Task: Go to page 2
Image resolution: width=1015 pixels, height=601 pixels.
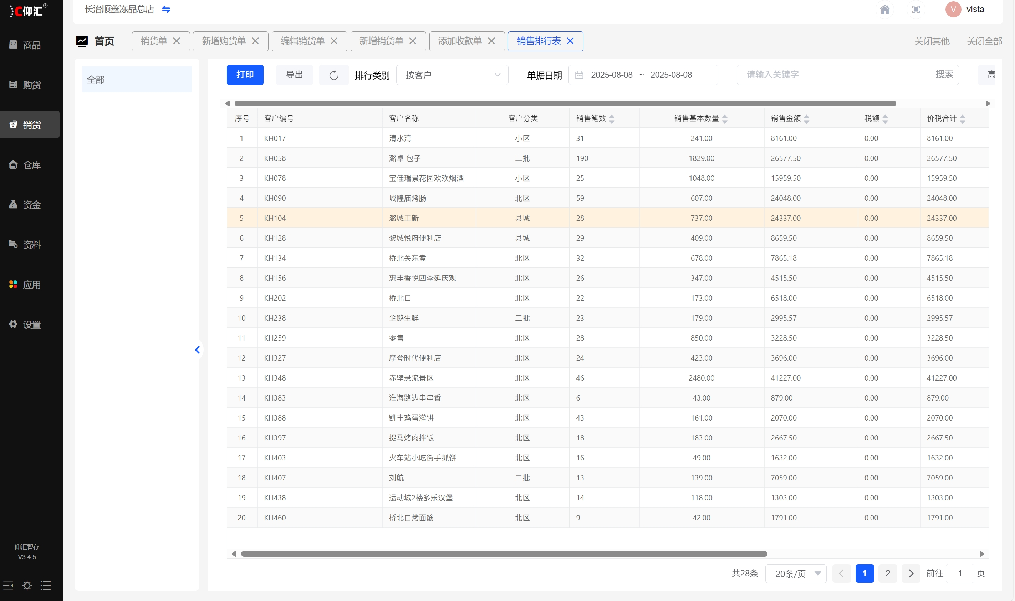Action: [x=887, y=574]
